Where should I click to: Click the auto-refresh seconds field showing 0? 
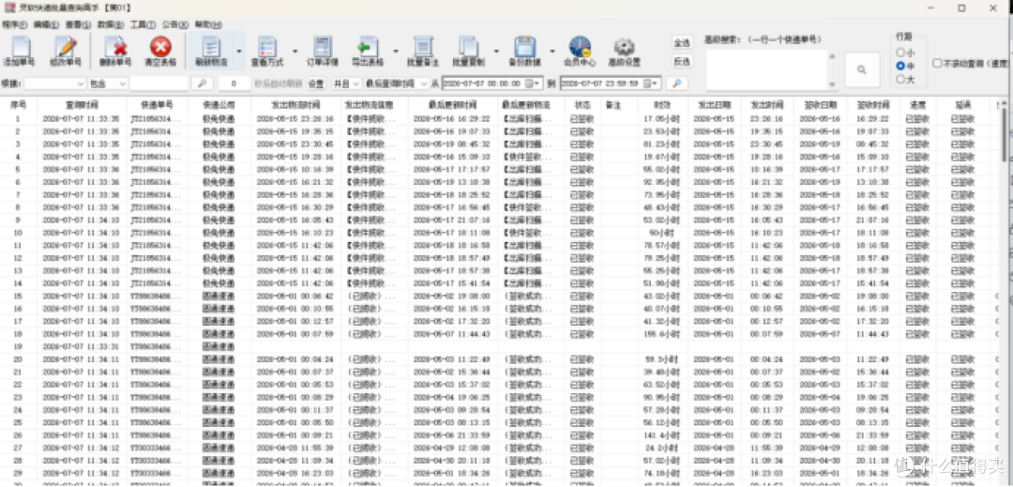tap(234, 84)
